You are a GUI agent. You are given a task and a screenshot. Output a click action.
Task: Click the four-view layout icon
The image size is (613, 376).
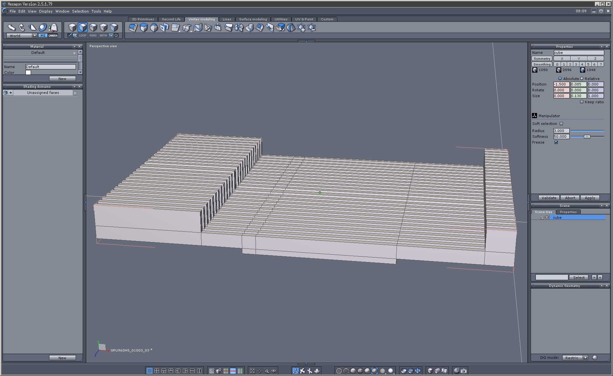point(157,371)
